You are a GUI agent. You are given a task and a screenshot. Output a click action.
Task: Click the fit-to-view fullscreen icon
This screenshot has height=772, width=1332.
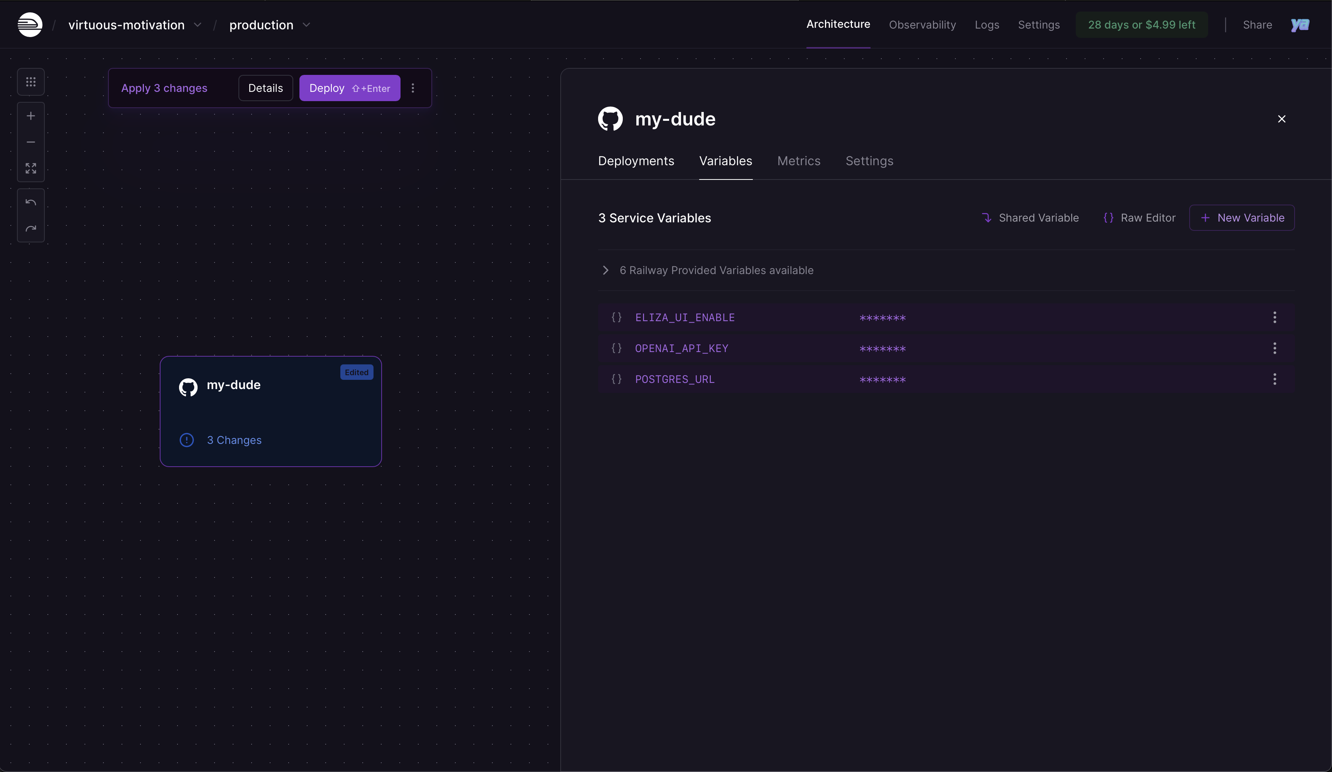pos(30,169)
